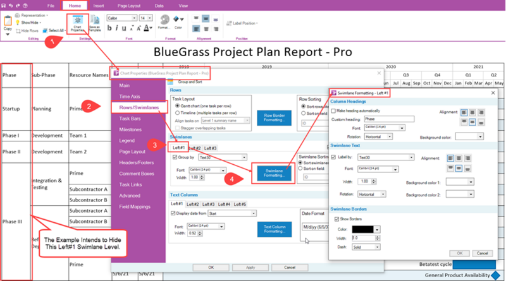Image resolution: width=506 pixels, height=281 pixels.
Task: Toggle Display data from checkbox
Action: tap(173, 213)
